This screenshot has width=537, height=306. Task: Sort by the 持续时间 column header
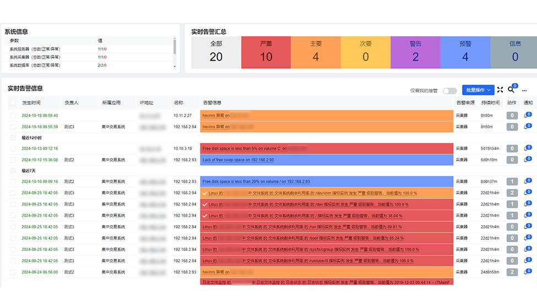point(490,103)
